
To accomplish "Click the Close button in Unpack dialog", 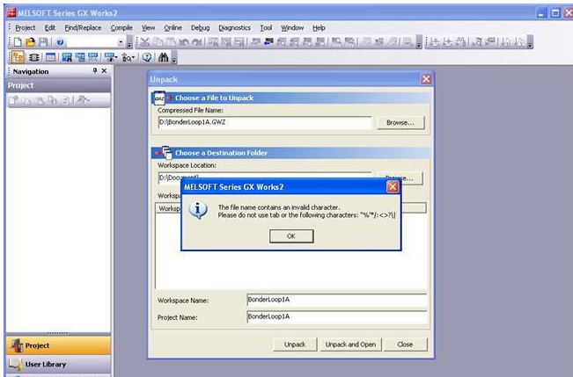I will (x=405, y=344).
